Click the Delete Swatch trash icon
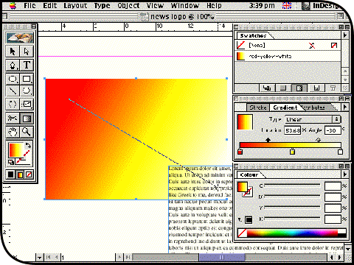The image size is (354, 265). click(333, 88)
